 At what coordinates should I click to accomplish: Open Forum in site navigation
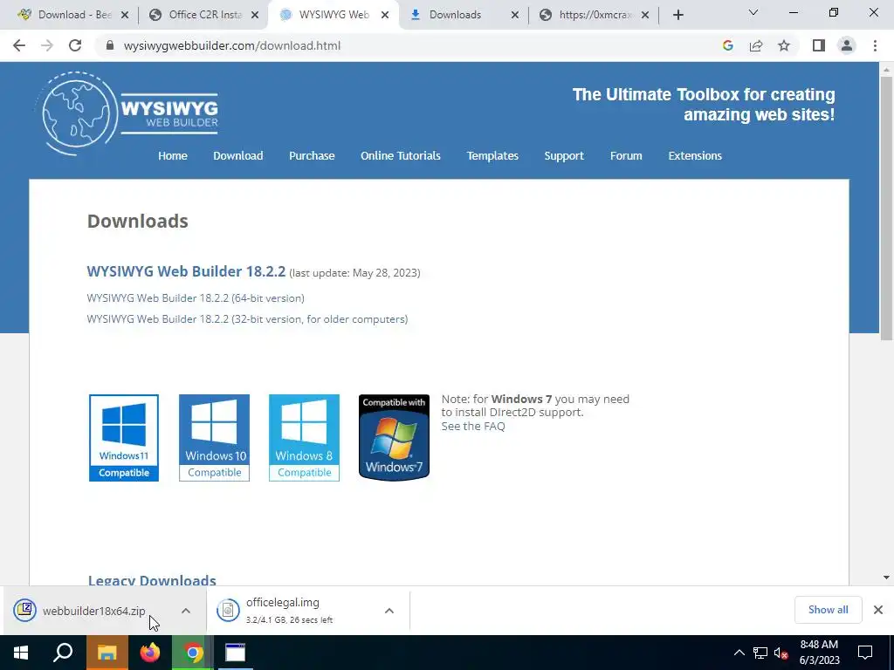[626, 155]
